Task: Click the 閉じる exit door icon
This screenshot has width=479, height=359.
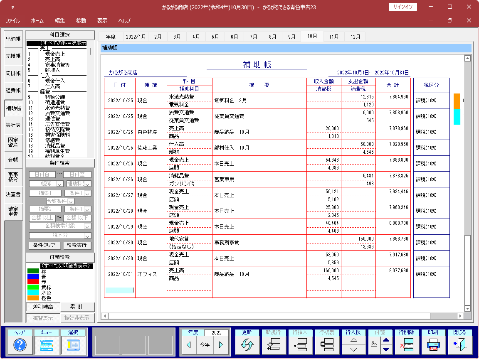Action: pos(460,345)
